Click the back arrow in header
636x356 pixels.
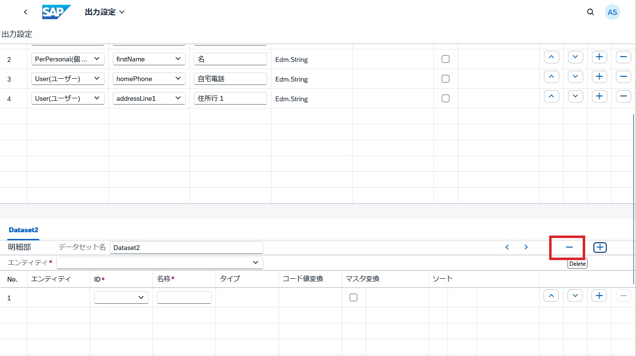25,12
